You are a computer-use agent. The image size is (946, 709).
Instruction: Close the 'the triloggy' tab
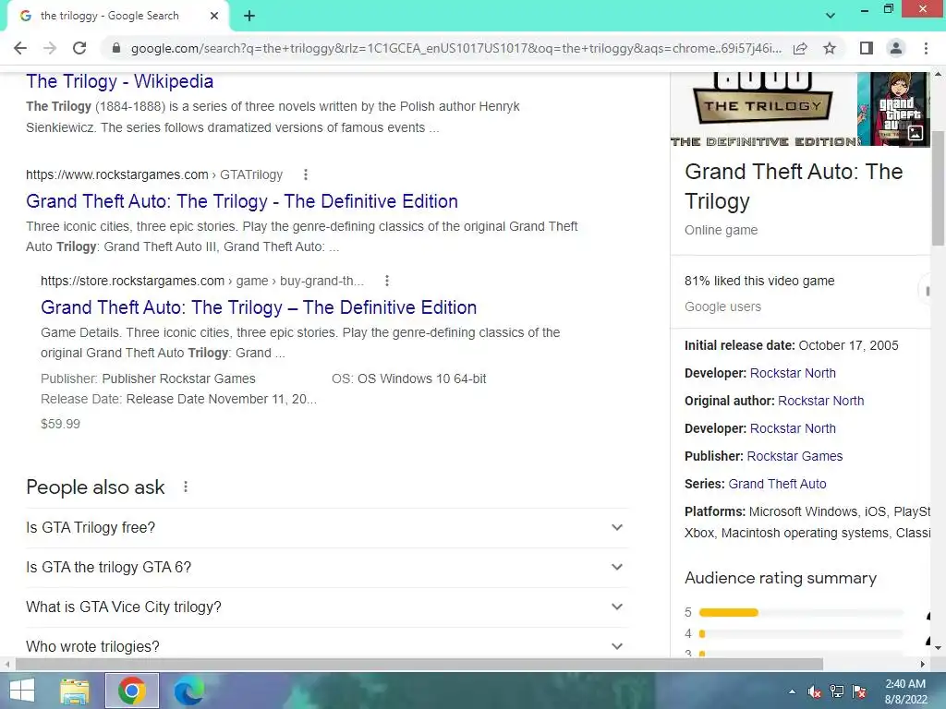[214, 16]
